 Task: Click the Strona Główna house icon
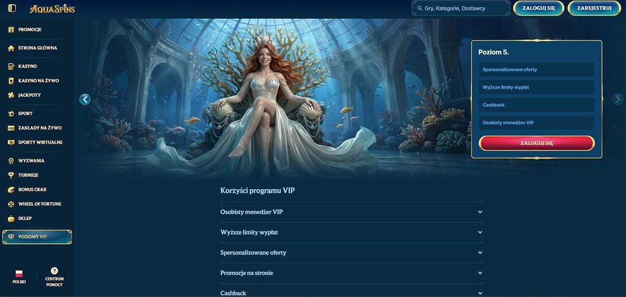11,48
